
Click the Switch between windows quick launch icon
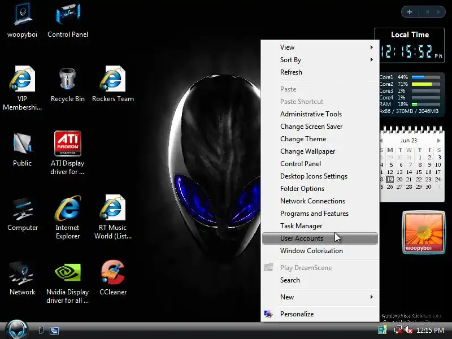pyautogui.click(x=54, y=331)
